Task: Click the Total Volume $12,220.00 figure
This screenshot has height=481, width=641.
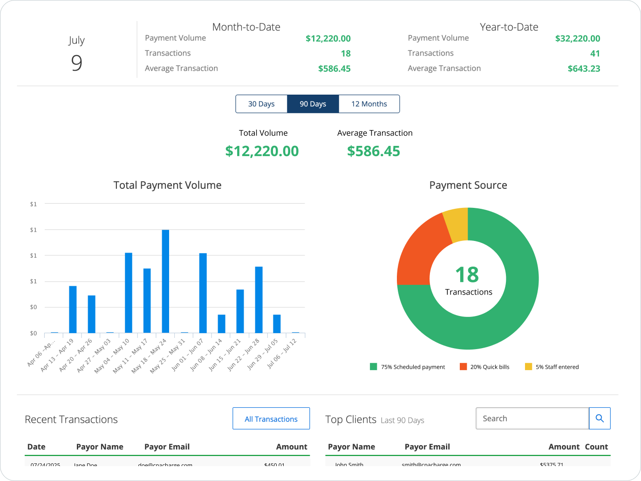Action: (x=262, y=151)
